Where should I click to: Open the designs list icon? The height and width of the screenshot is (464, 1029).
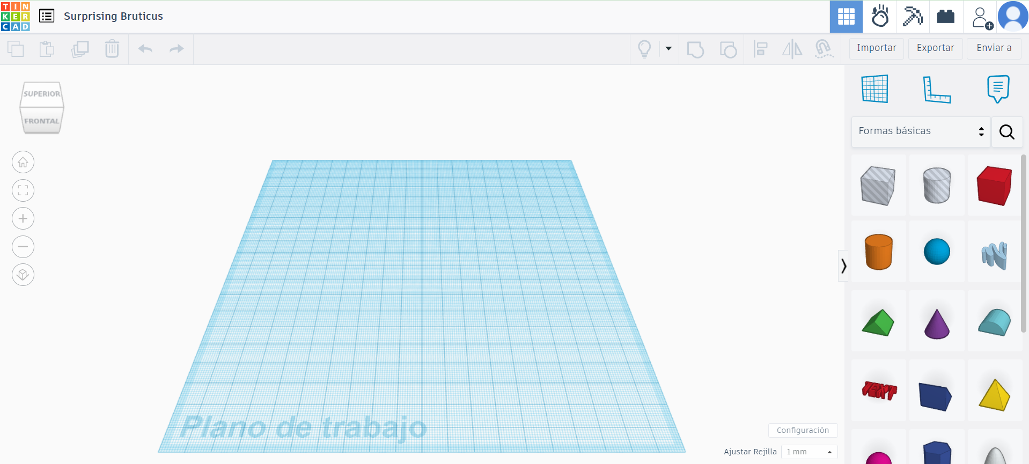[x=47, y=16]
